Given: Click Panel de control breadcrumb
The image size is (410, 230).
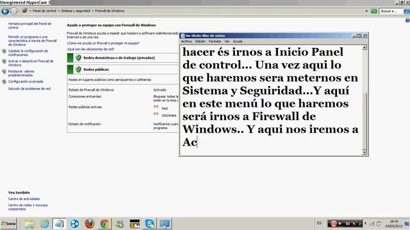Looking at the screenshot, I should [x=44, y=11].
